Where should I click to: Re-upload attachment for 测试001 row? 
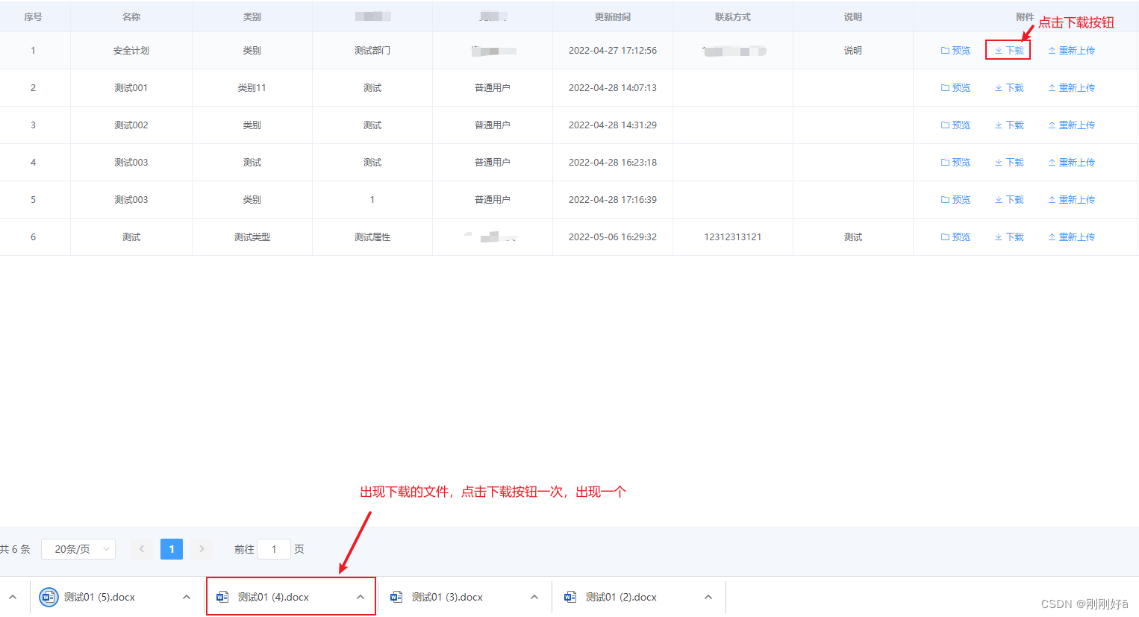coord(1071,88)
